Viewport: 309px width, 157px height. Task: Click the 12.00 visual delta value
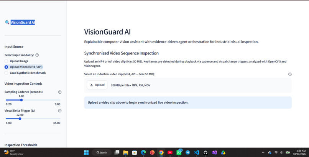(x=20, y=115)
